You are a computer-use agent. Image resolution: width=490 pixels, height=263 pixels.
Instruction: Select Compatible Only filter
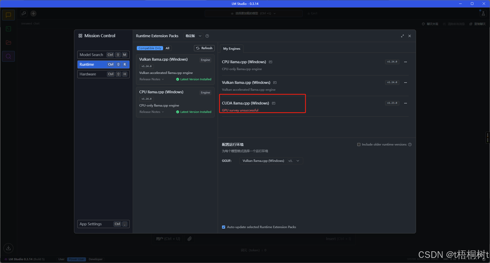click(x=150, y=48)
